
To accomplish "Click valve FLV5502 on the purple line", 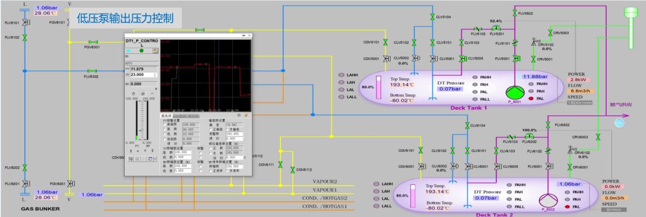I will click(514, 14).
